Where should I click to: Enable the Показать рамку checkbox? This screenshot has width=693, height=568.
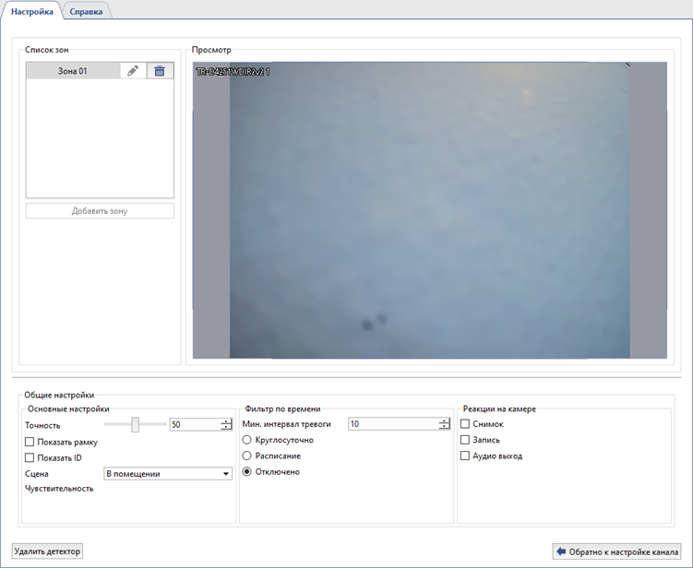coord(30,442)
